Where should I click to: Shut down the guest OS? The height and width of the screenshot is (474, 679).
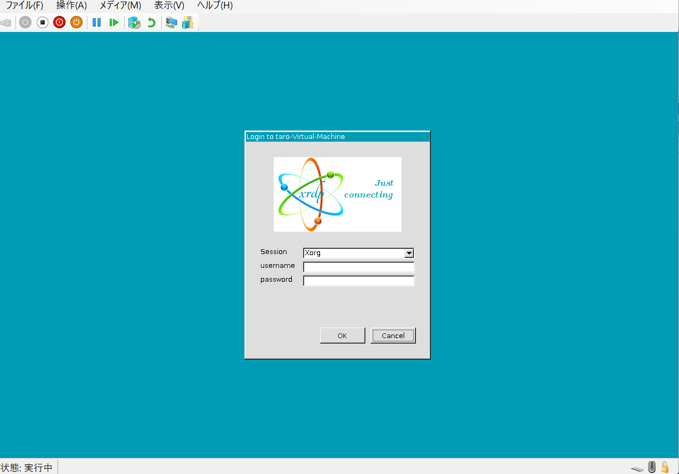coord(59,22)
